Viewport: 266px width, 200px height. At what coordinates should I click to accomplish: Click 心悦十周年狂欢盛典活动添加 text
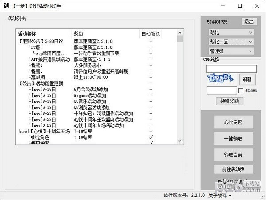(x=103, y=119)
